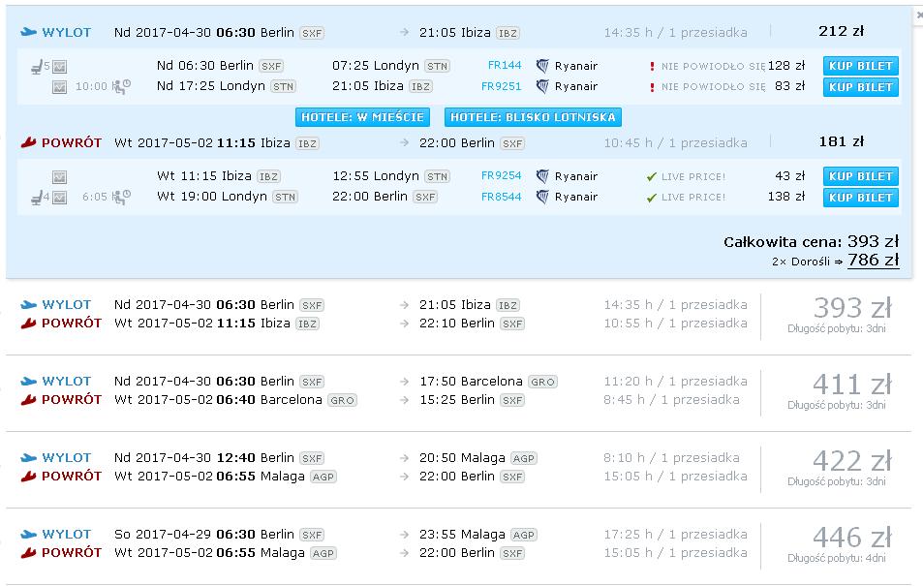This screenshot has width=923, height=586.
Task: Click red exclamation mark beside 128 zł price
Action: (x=652, y=67)
